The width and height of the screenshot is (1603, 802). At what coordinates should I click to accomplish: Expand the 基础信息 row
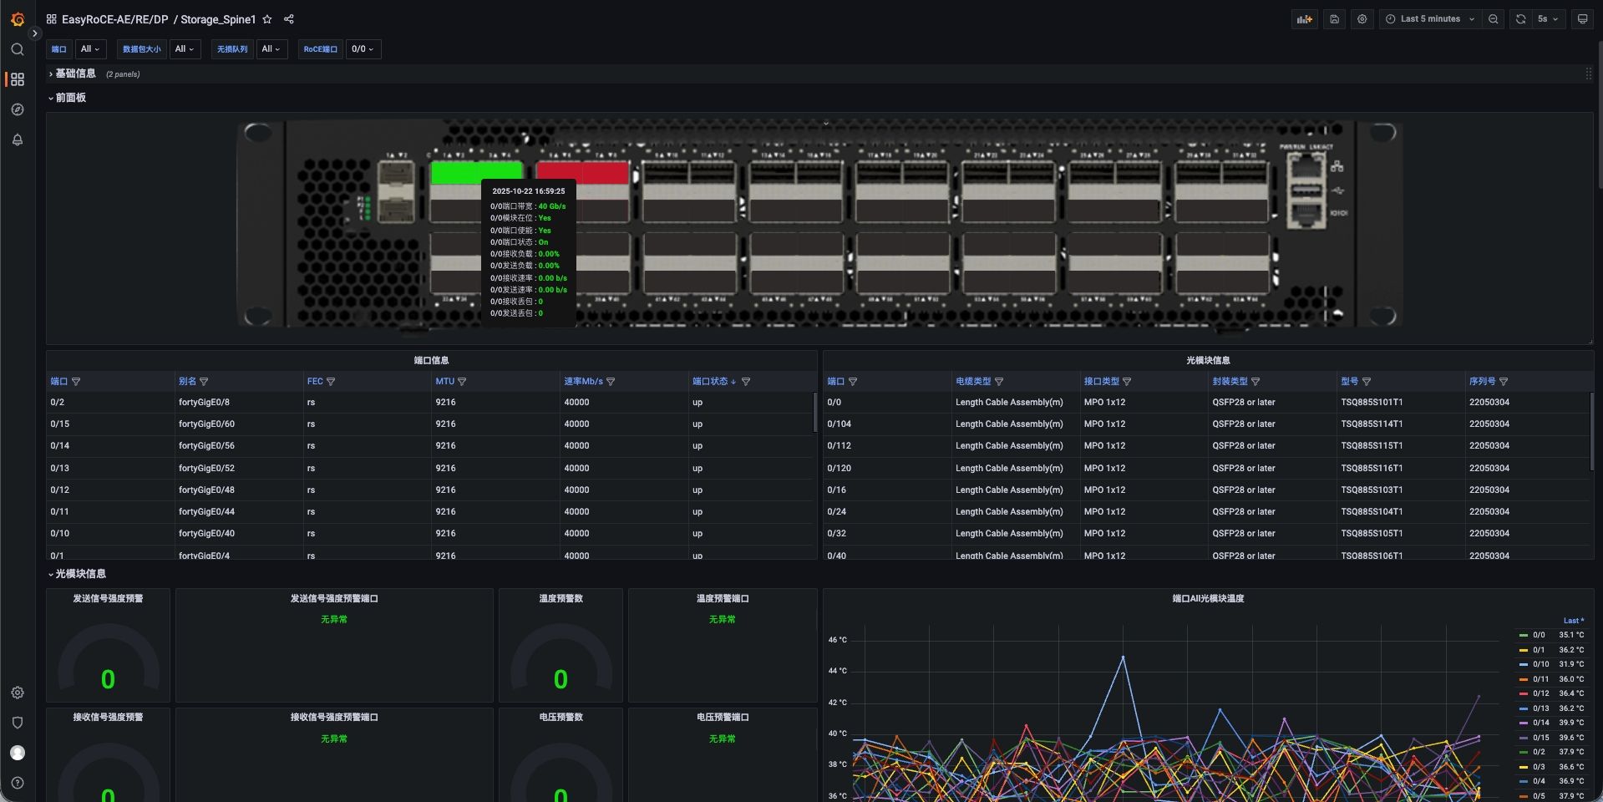(75, 74)
